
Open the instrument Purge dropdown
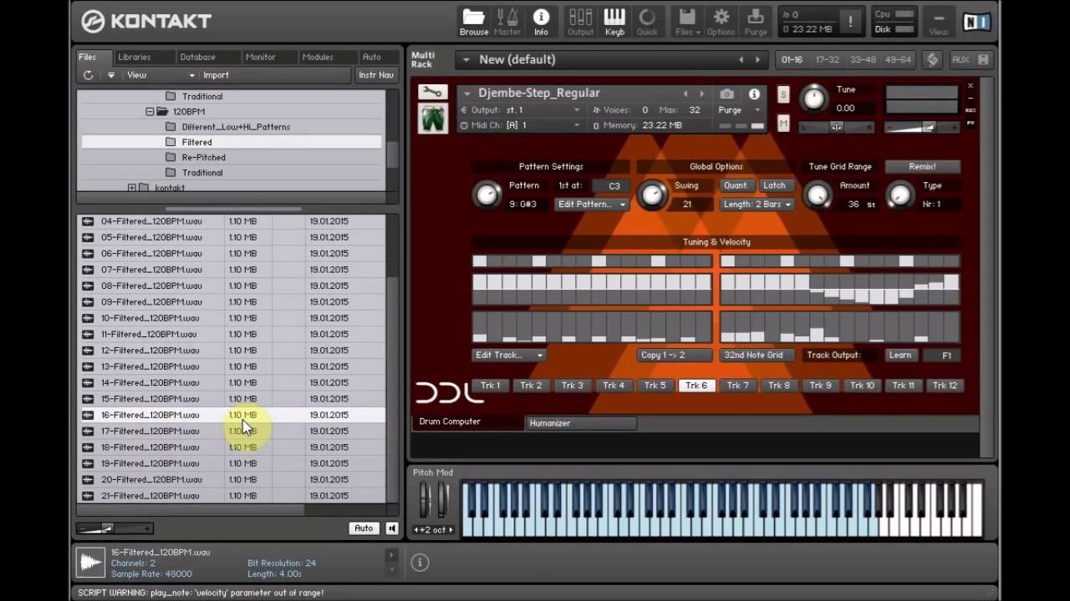coord(739,110)
